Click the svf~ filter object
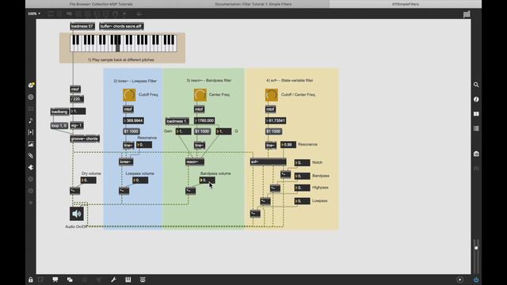The image size is (507, 285). 269,161
